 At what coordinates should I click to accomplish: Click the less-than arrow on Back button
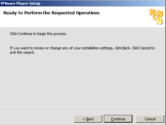(84, 119)
